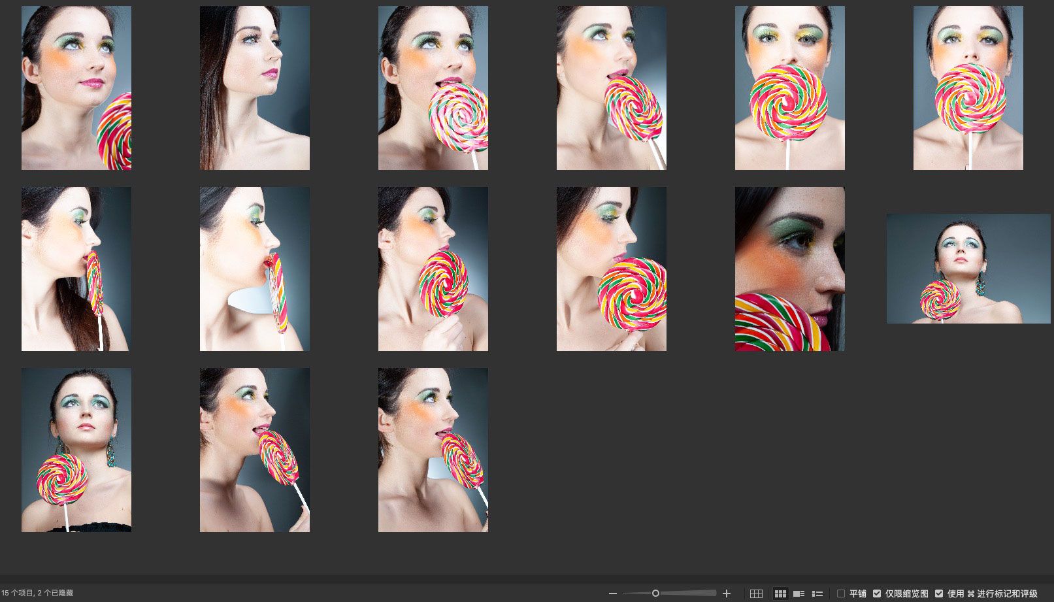Image resolution: width=1054 pixels, height=602 pixels.
Task: Click the lock thumbnail grid icon
Action: pos(756,594)
